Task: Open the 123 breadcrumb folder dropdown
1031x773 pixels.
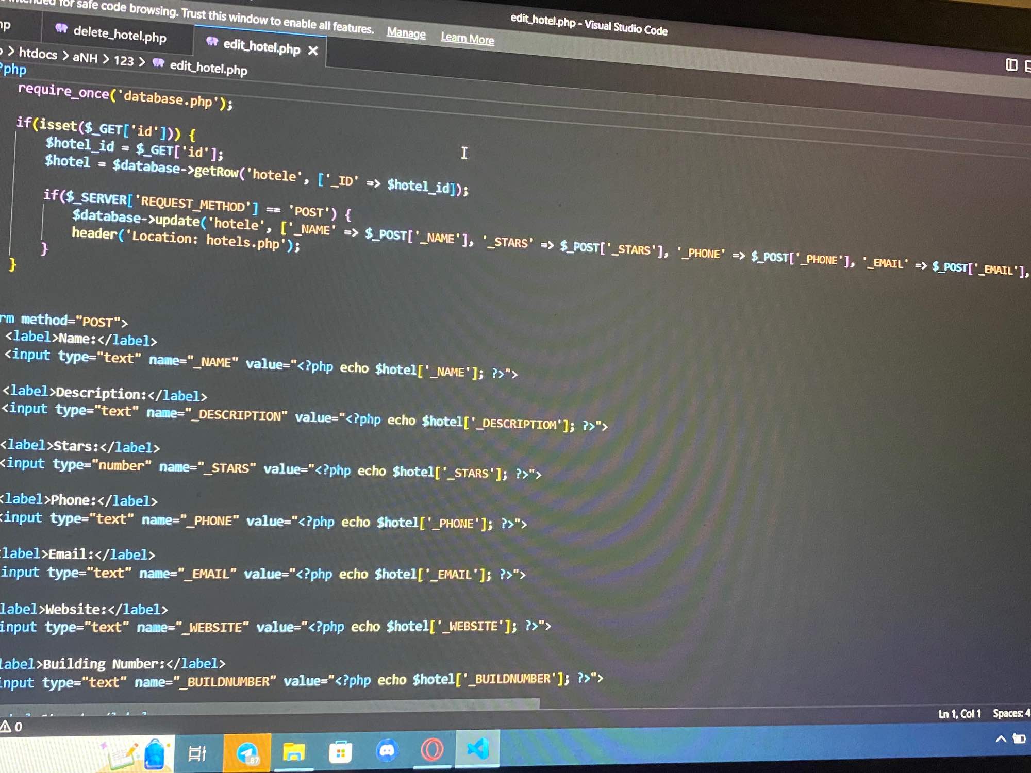Action: (x=124, y=60)
